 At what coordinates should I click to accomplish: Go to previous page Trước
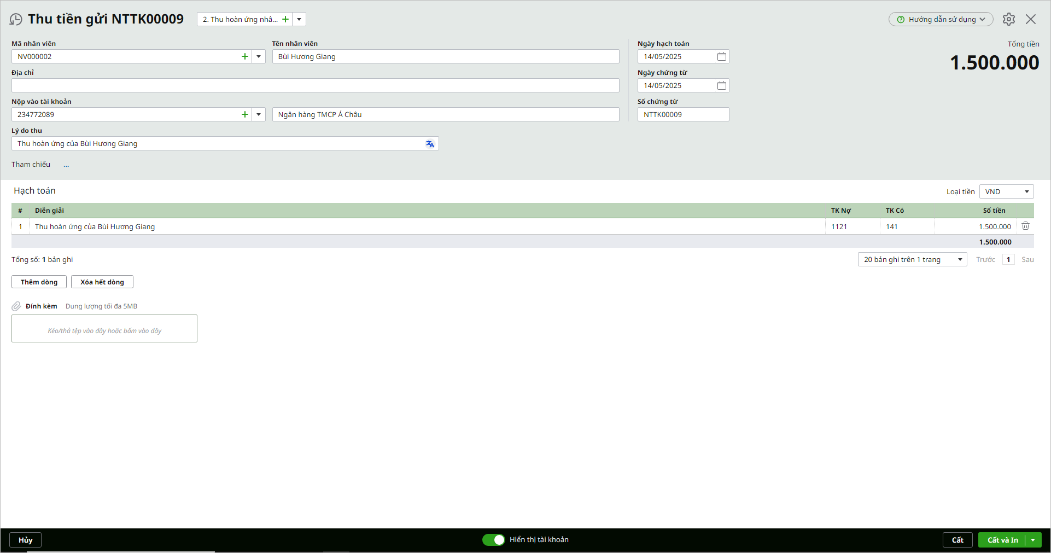(985, 259)
